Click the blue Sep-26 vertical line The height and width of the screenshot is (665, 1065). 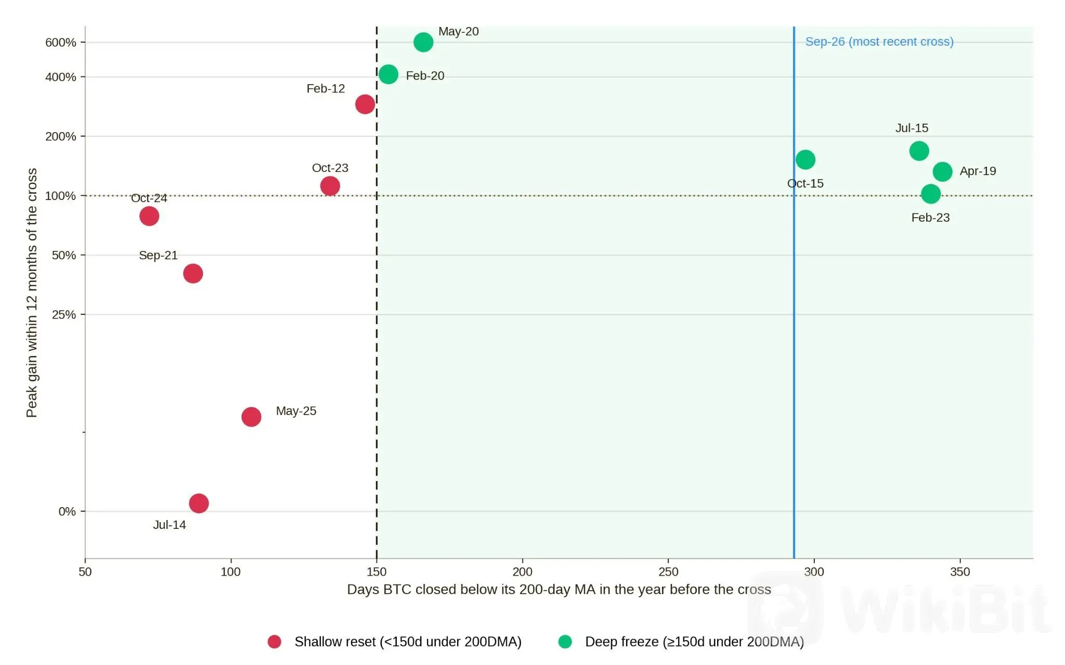(794, 312)
